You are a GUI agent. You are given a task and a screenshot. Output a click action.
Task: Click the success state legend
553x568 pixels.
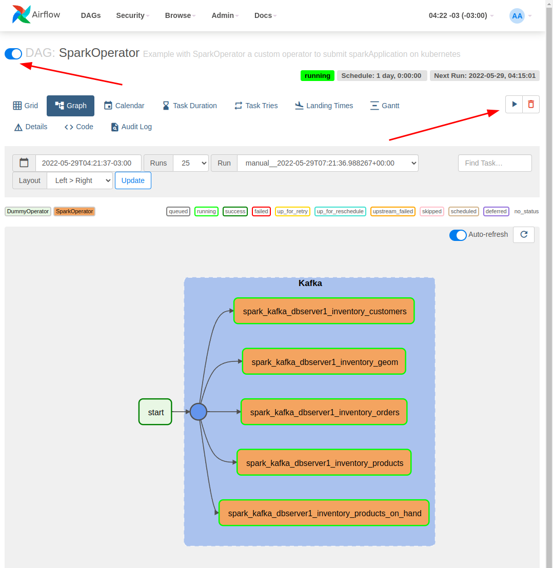pyautogui.click(x=235, y=212)
